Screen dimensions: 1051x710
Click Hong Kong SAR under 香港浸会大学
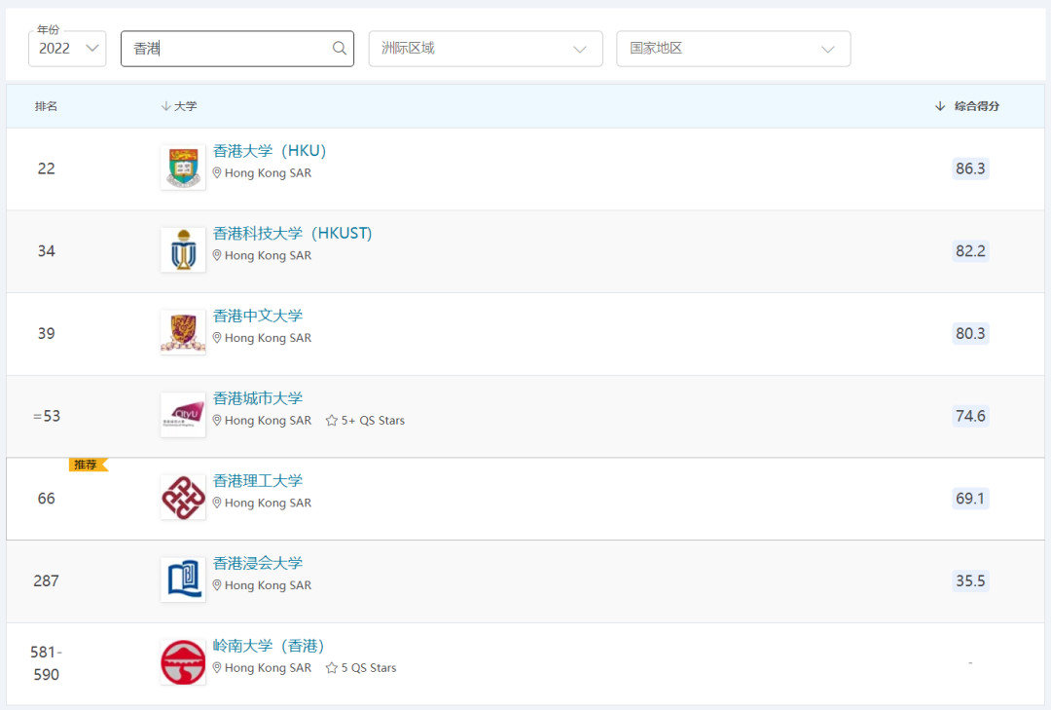pos(269,586)
